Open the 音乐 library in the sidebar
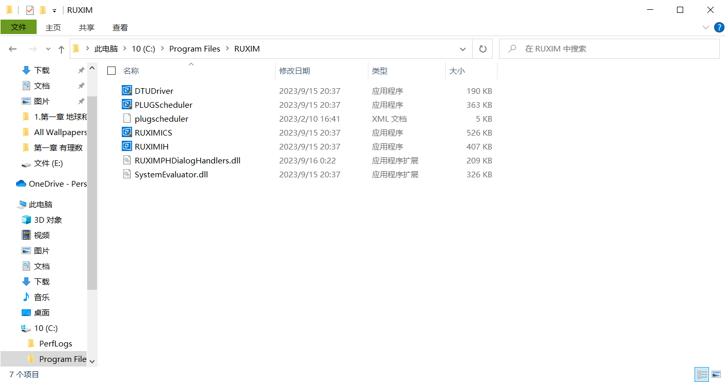This screenshot has height=382, width=726. click(36, 297)
